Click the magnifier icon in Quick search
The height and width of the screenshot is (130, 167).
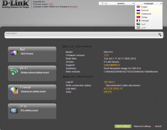click(160, 35)
